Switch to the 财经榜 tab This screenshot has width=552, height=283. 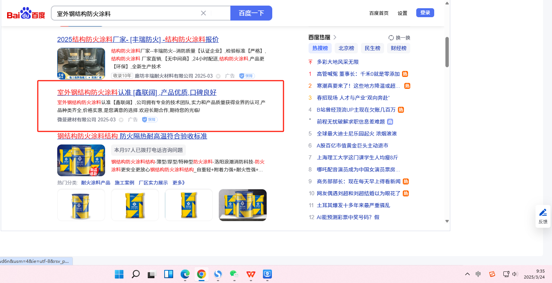pyautogui.click(x=399, y=48)
